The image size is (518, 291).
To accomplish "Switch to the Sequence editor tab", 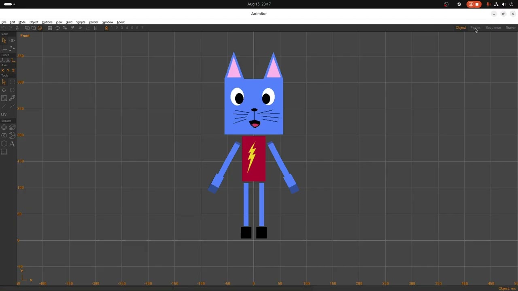I will click(x=493, y=28).
